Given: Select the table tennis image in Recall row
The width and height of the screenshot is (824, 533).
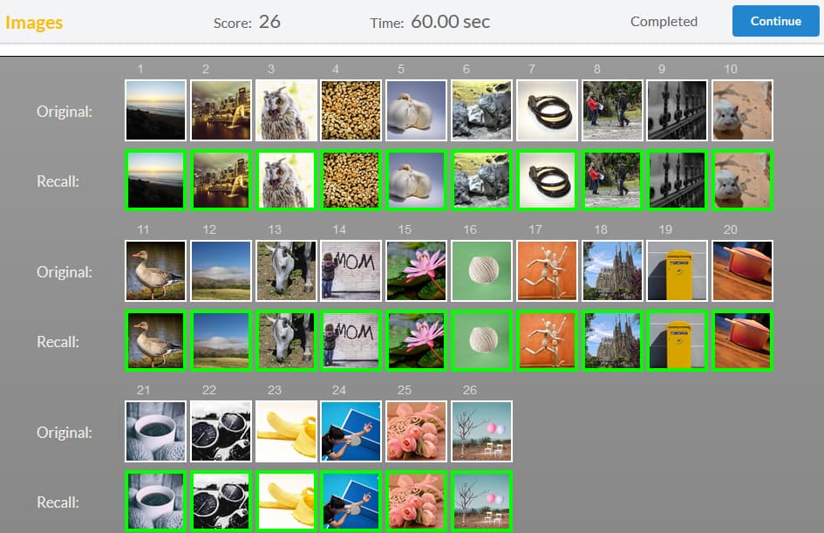Looking at the screenshot, I should click(x=351, y=502).
